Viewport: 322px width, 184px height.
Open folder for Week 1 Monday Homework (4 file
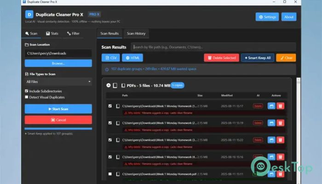click(x=271, y=157)
